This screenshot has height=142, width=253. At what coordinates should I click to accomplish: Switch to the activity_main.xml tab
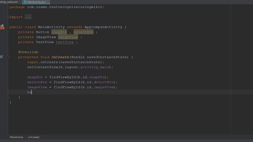(x=9, y=2)
